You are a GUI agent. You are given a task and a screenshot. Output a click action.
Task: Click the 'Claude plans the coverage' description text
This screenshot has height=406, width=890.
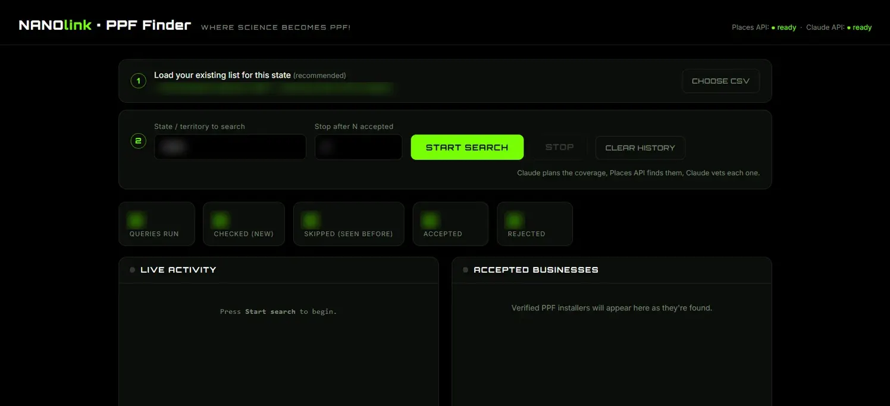point(638,173)
